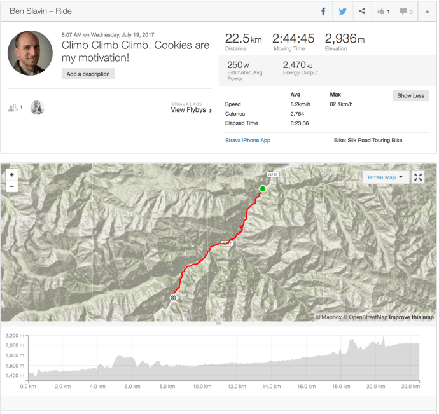Image resolution: width=439 pixels, height=414 pixels.
Task: Open View Flybys in Strava Labs
Action: (x=191, y=110)
